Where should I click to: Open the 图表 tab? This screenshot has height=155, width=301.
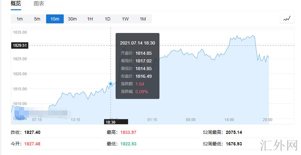point(39,4)
